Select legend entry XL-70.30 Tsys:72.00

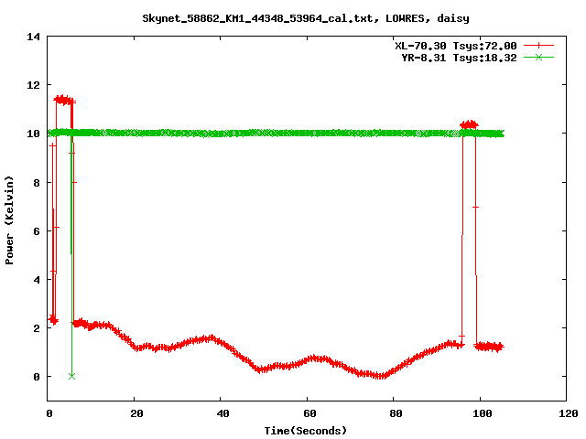[456, 46]
